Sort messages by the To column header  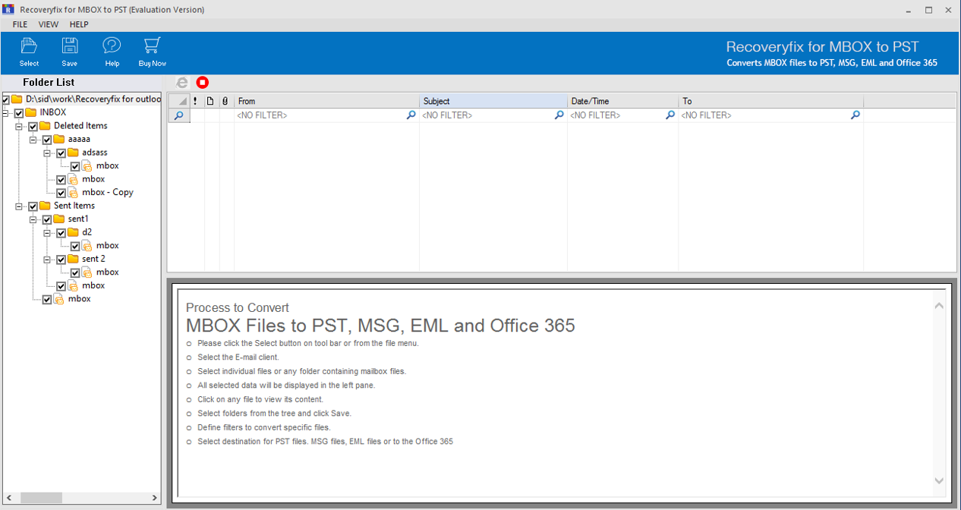tap(771, 101)
